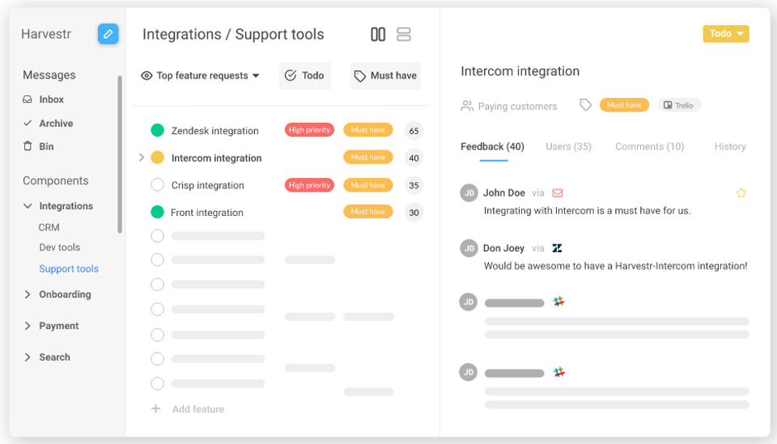Click the email source icon beside John Doe
This screenshot has width=777, height=444.
[x=558, y=193]
